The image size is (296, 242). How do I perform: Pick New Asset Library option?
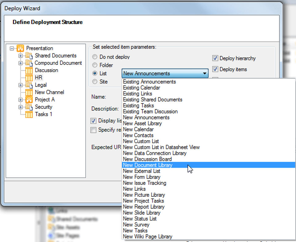tap(209, 123)
